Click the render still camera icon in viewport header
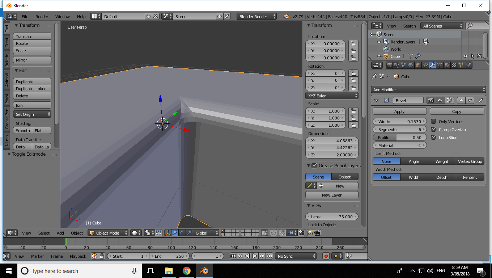Image resolution: width=492 pixels, height=278 pixels. 310,233
